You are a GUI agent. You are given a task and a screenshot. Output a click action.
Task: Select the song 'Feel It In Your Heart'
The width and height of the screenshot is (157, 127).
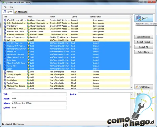[15, 43]
